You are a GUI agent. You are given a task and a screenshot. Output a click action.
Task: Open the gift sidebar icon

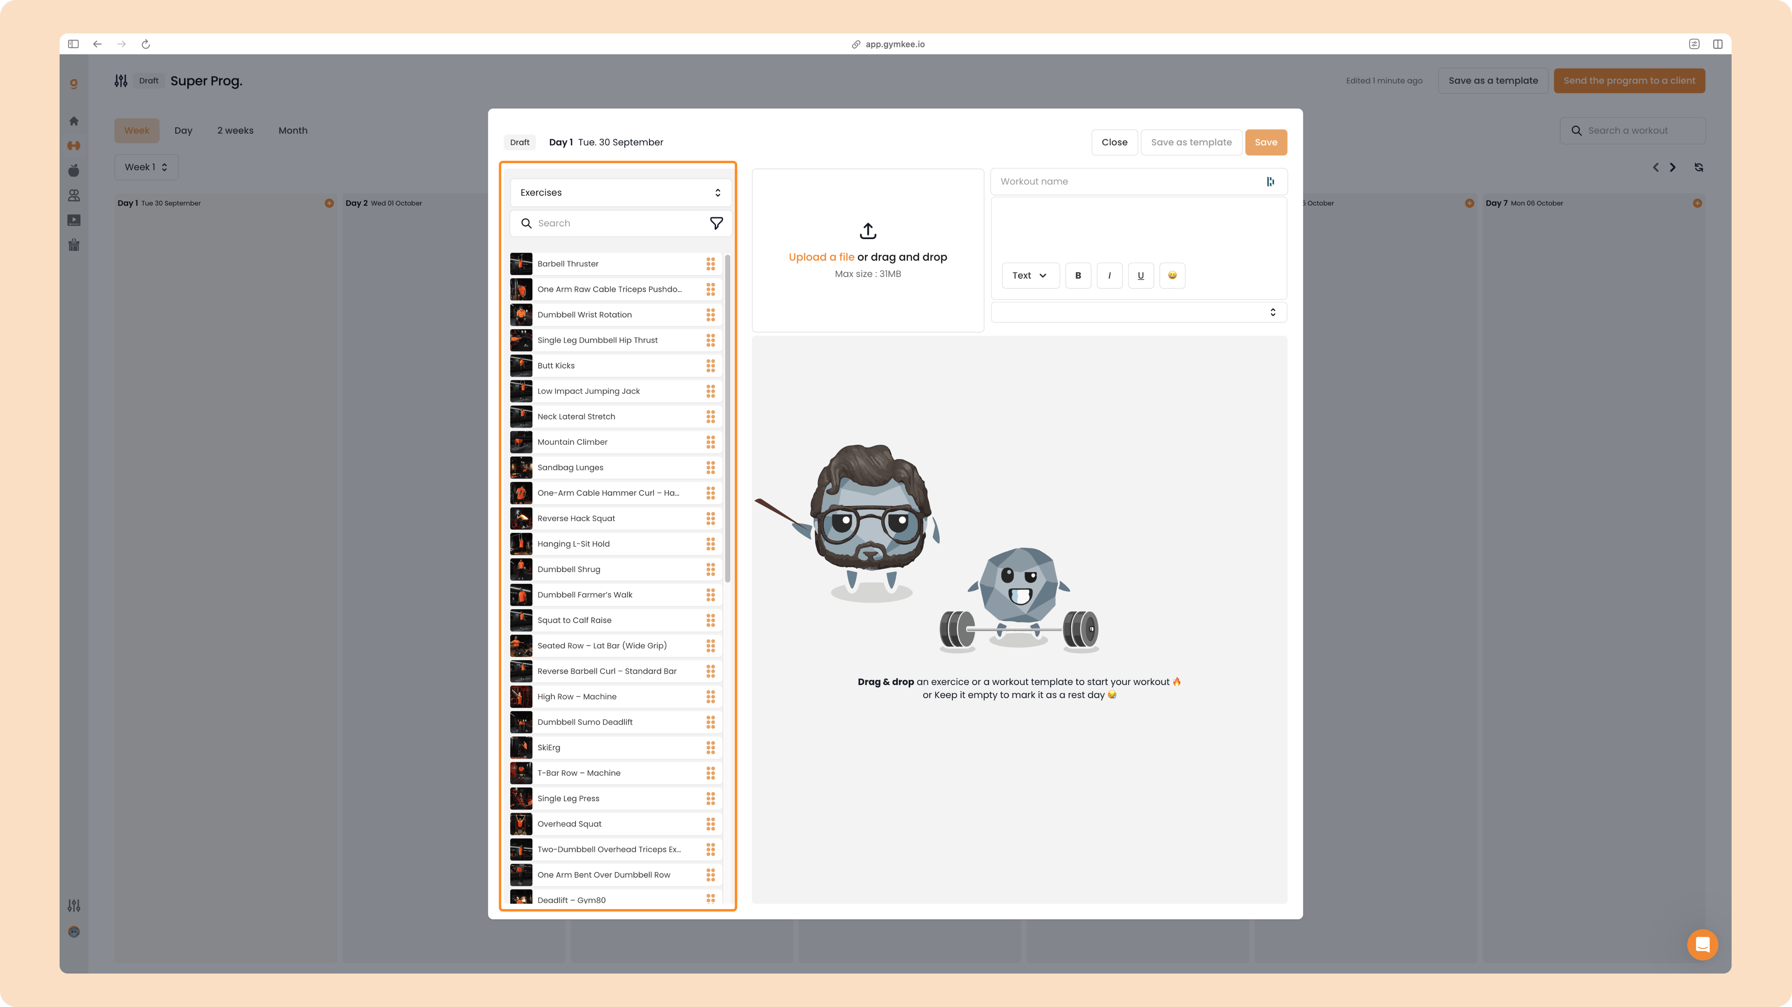click(74, 245)
